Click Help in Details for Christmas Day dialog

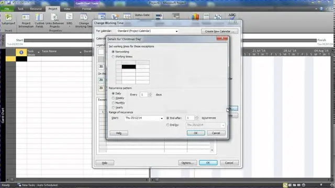coord(119,133)
